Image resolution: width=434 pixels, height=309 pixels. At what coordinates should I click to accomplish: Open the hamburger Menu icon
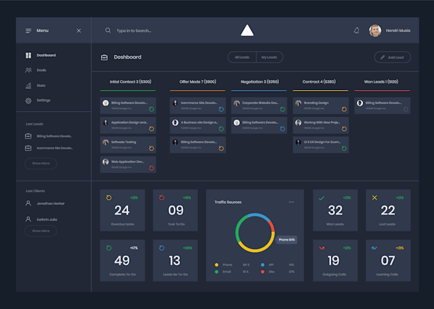point(29,31)
